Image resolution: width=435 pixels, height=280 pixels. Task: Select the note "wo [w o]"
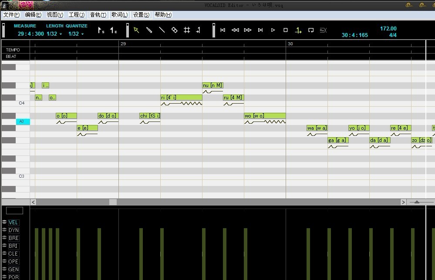265,116
